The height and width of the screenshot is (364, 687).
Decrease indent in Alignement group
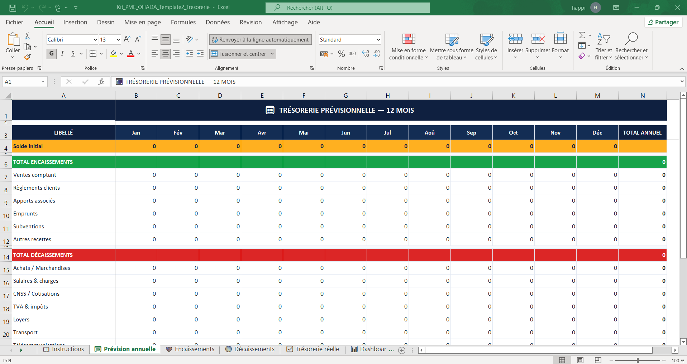click(190, 54)
